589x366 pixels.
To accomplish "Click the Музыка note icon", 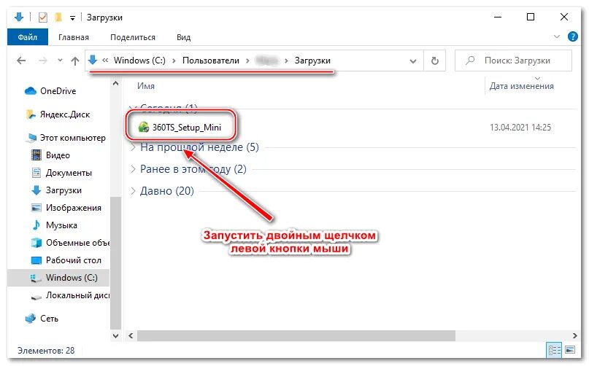I will [x=36, y=225].
